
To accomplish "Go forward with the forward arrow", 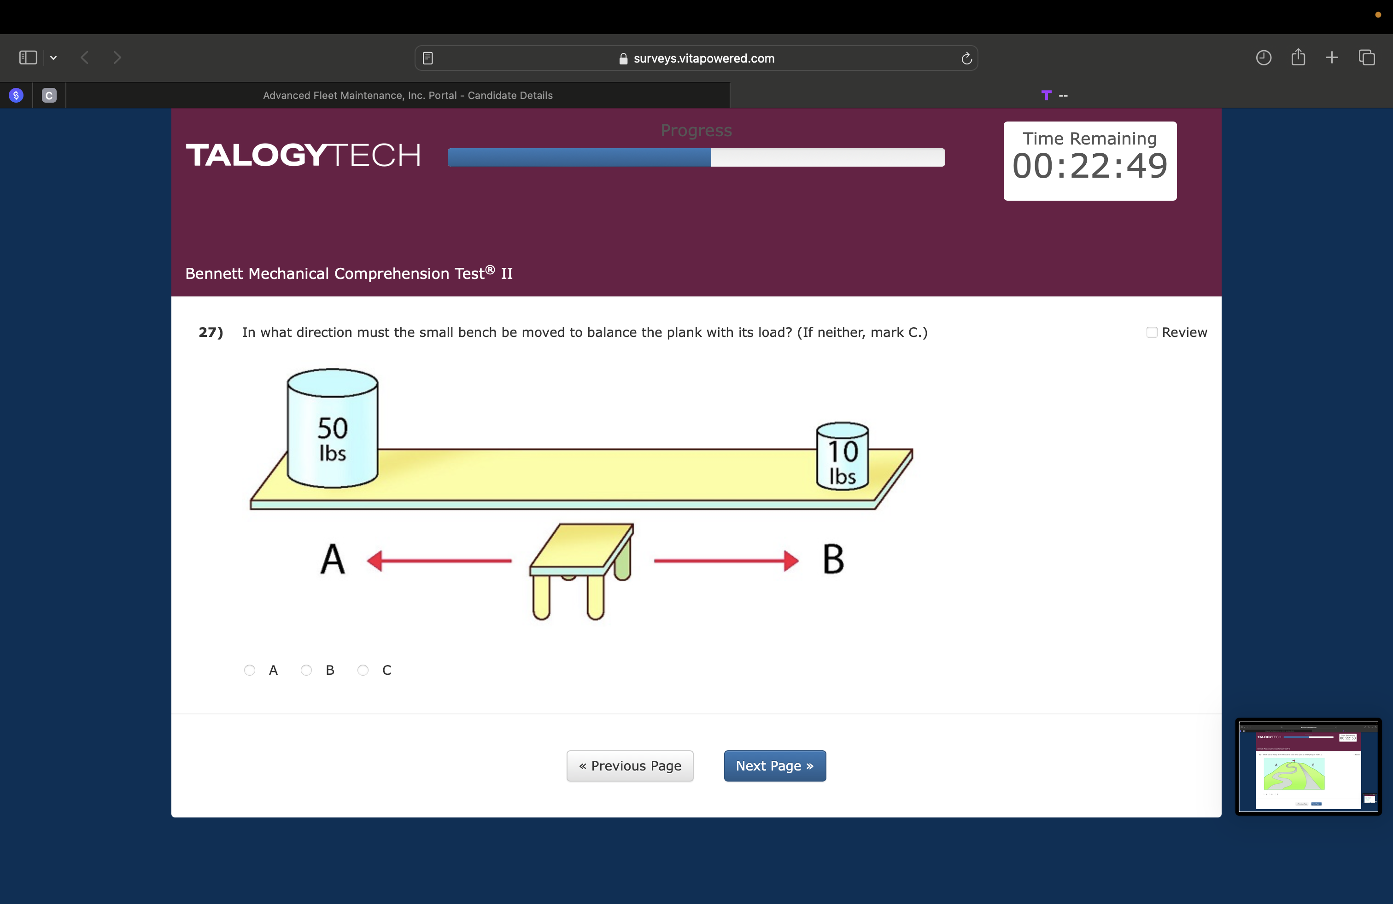I will click(x=117, y=57).
